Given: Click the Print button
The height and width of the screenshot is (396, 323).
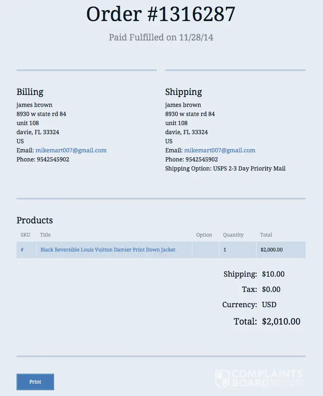Looking at the screenshot, I should [35, 382].
